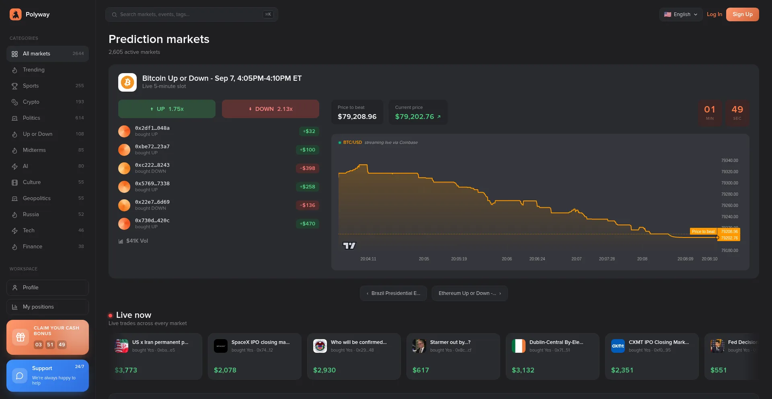This screenshot has height=399, width=772.
Task: Go to next market Ethereum Up or Down
Action: click(x=470, y=293)
